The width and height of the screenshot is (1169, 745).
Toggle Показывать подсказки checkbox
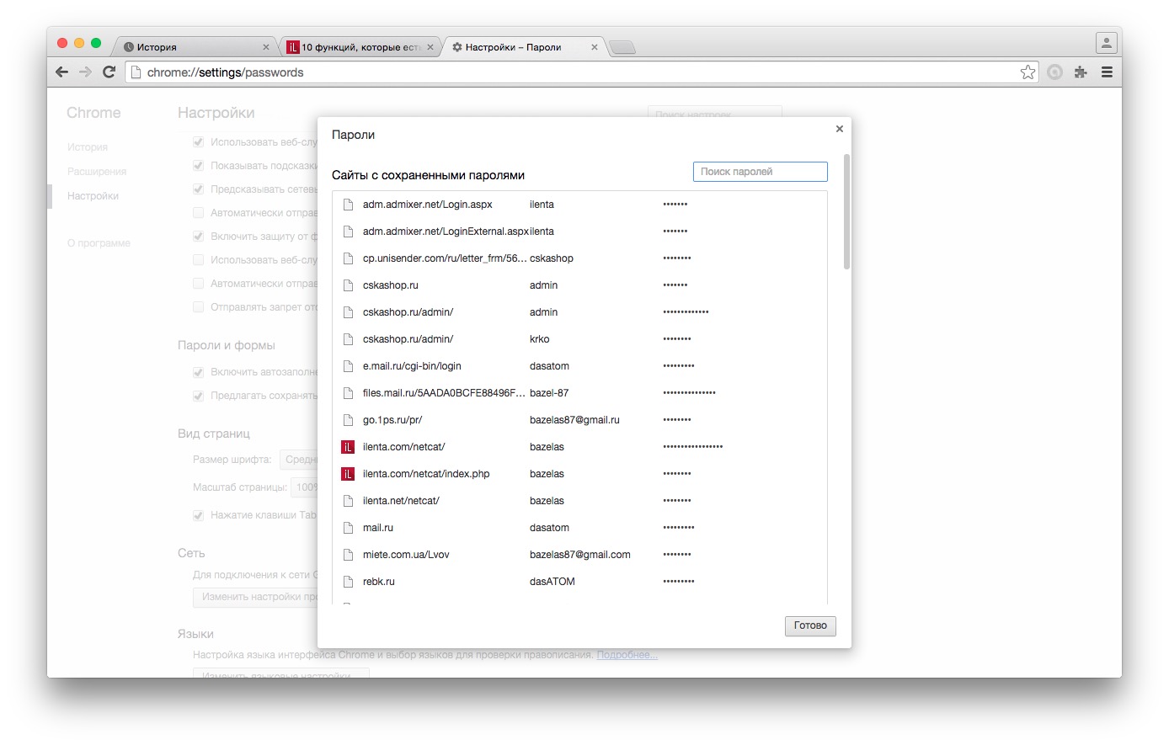(199, 166)
